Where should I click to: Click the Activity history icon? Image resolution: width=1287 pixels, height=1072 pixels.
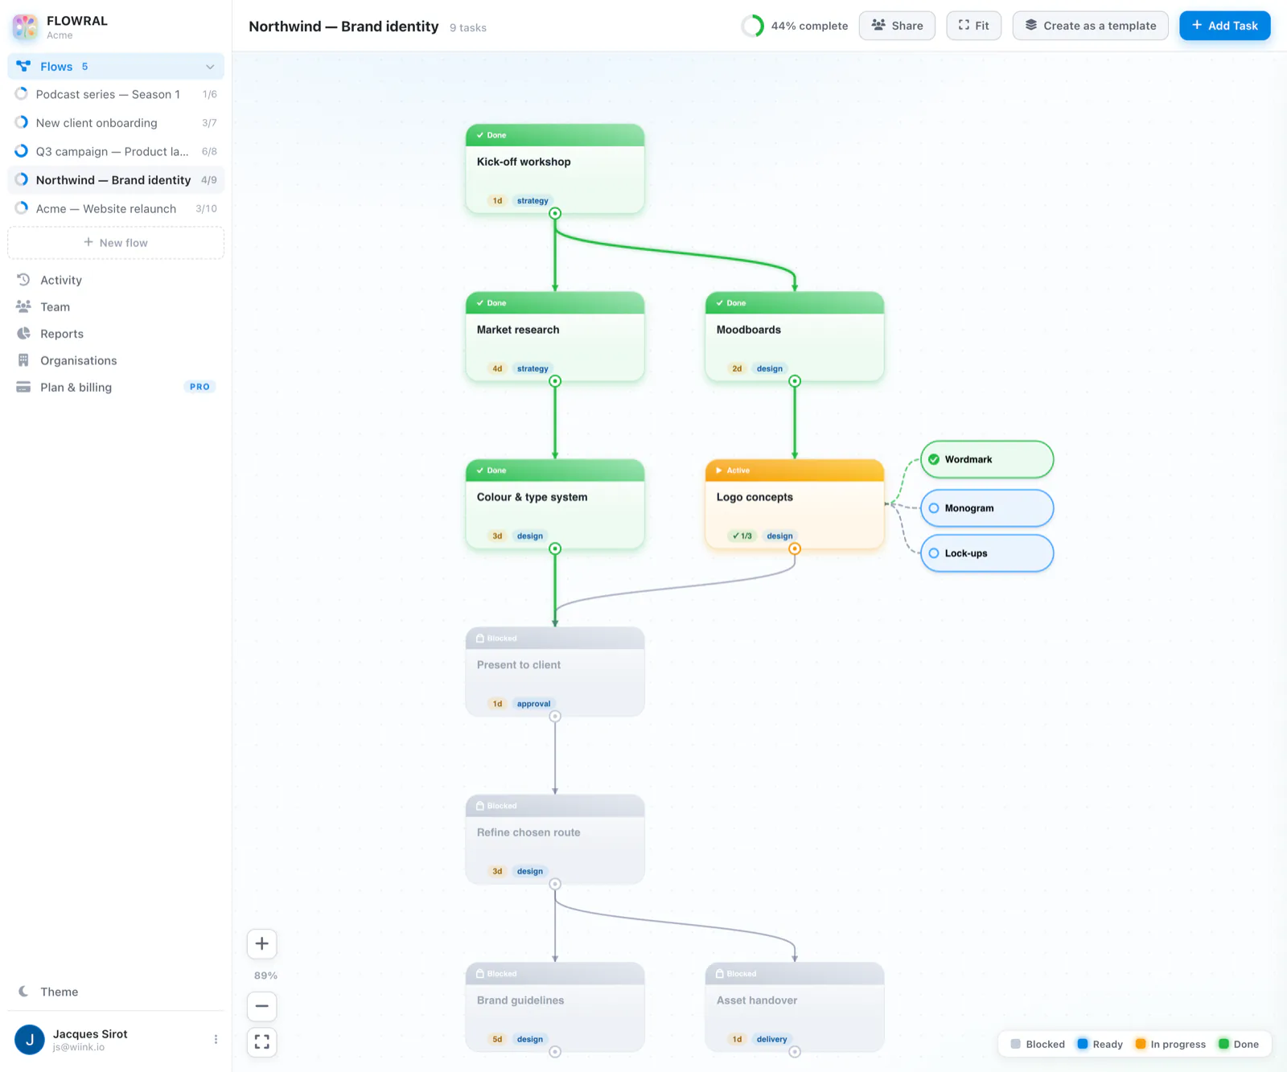[23, 280]
